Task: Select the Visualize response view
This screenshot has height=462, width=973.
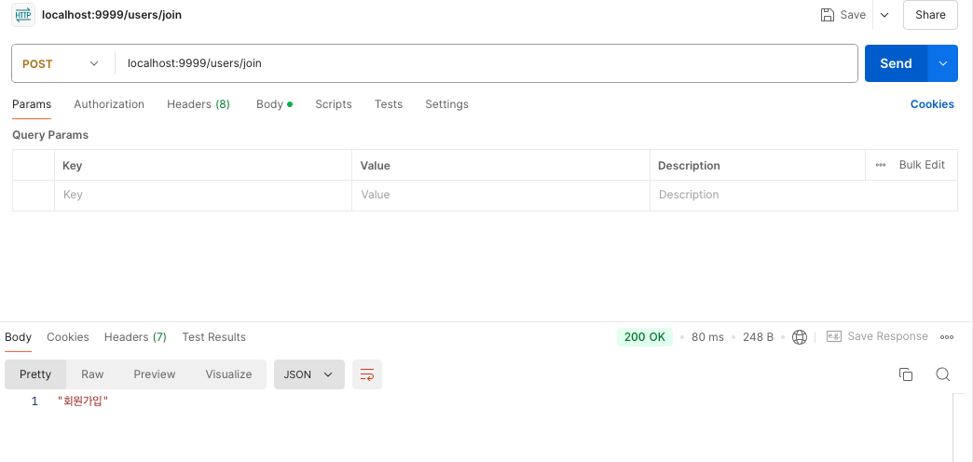Action: (x=228, y=374)
